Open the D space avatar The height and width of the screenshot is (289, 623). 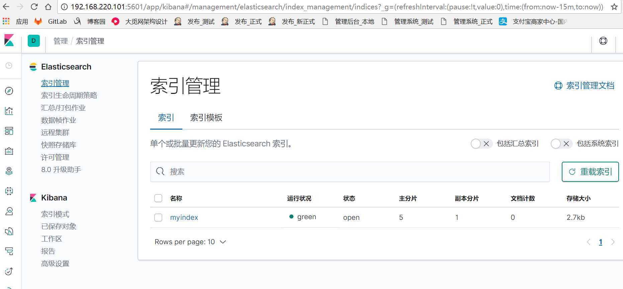pyautogui.click(x=33, y=41)
